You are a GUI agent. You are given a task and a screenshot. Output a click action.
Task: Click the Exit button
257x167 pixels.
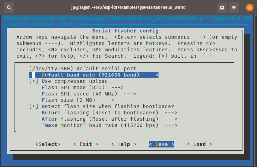tap(86, 144)
